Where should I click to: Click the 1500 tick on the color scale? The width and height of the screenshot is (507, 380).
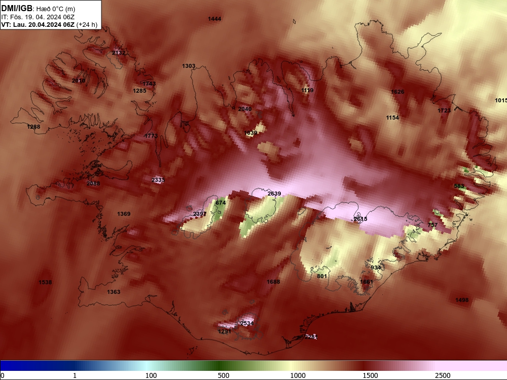tap(370, 375)
